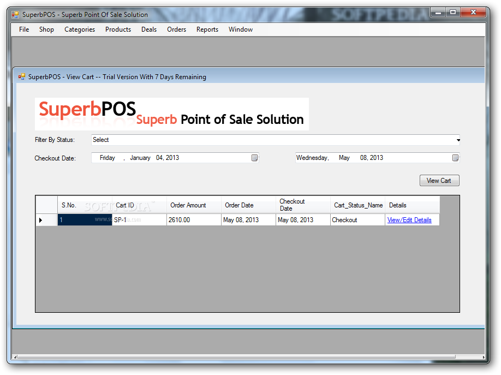Minimize the SuperbPOS main window
The height and width of the screenshot is (375, 501).
[438, 13]
